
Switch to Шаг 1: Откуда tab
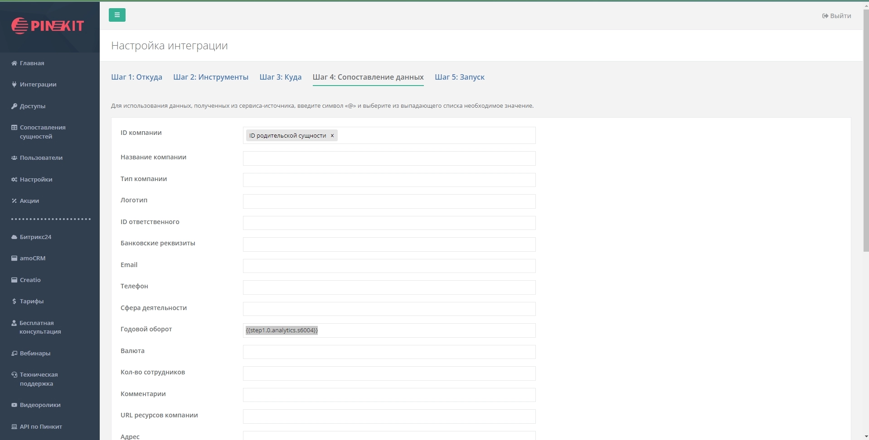tap(136, 77)
